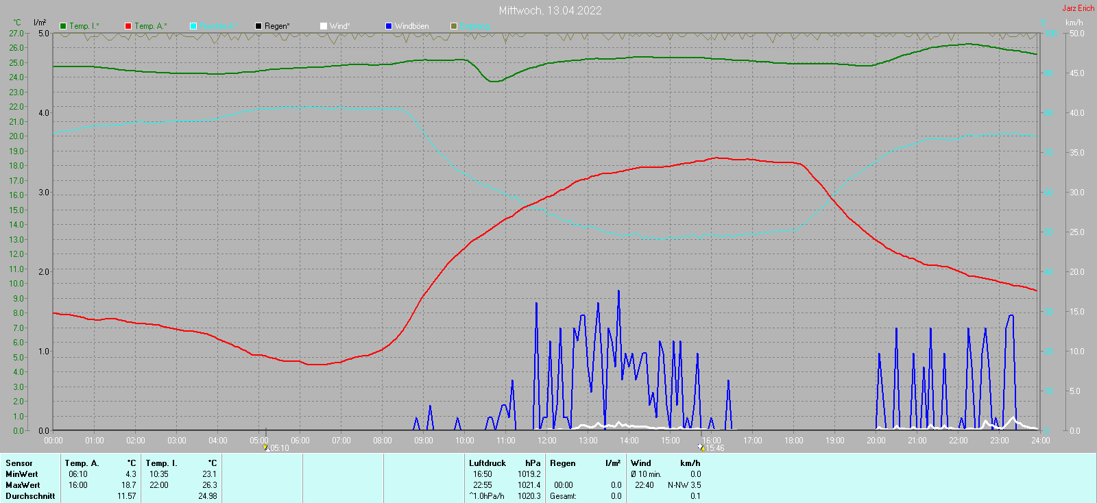The height and width of the screenshot is (503, 1097).
Task: Click the white Wind legend swatch
Action: (324, 26)
